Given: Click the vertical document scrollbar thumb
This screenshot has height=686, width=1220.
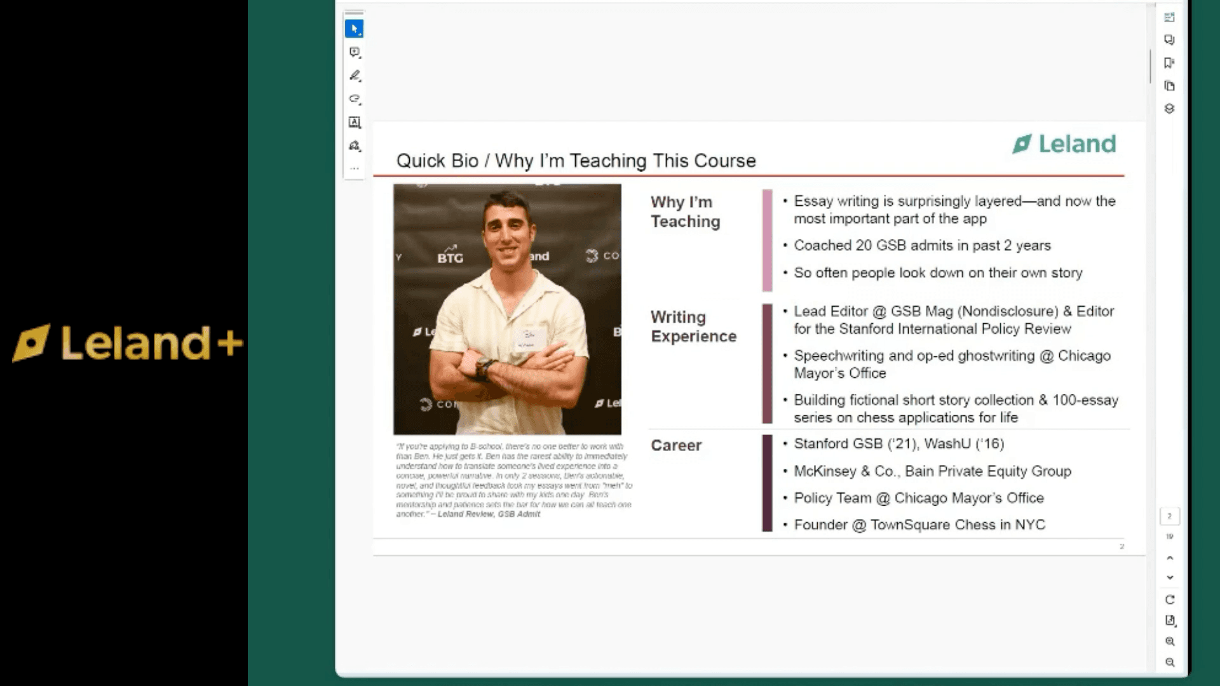Looking at the screenshot, I should [x=1150, y=65].
